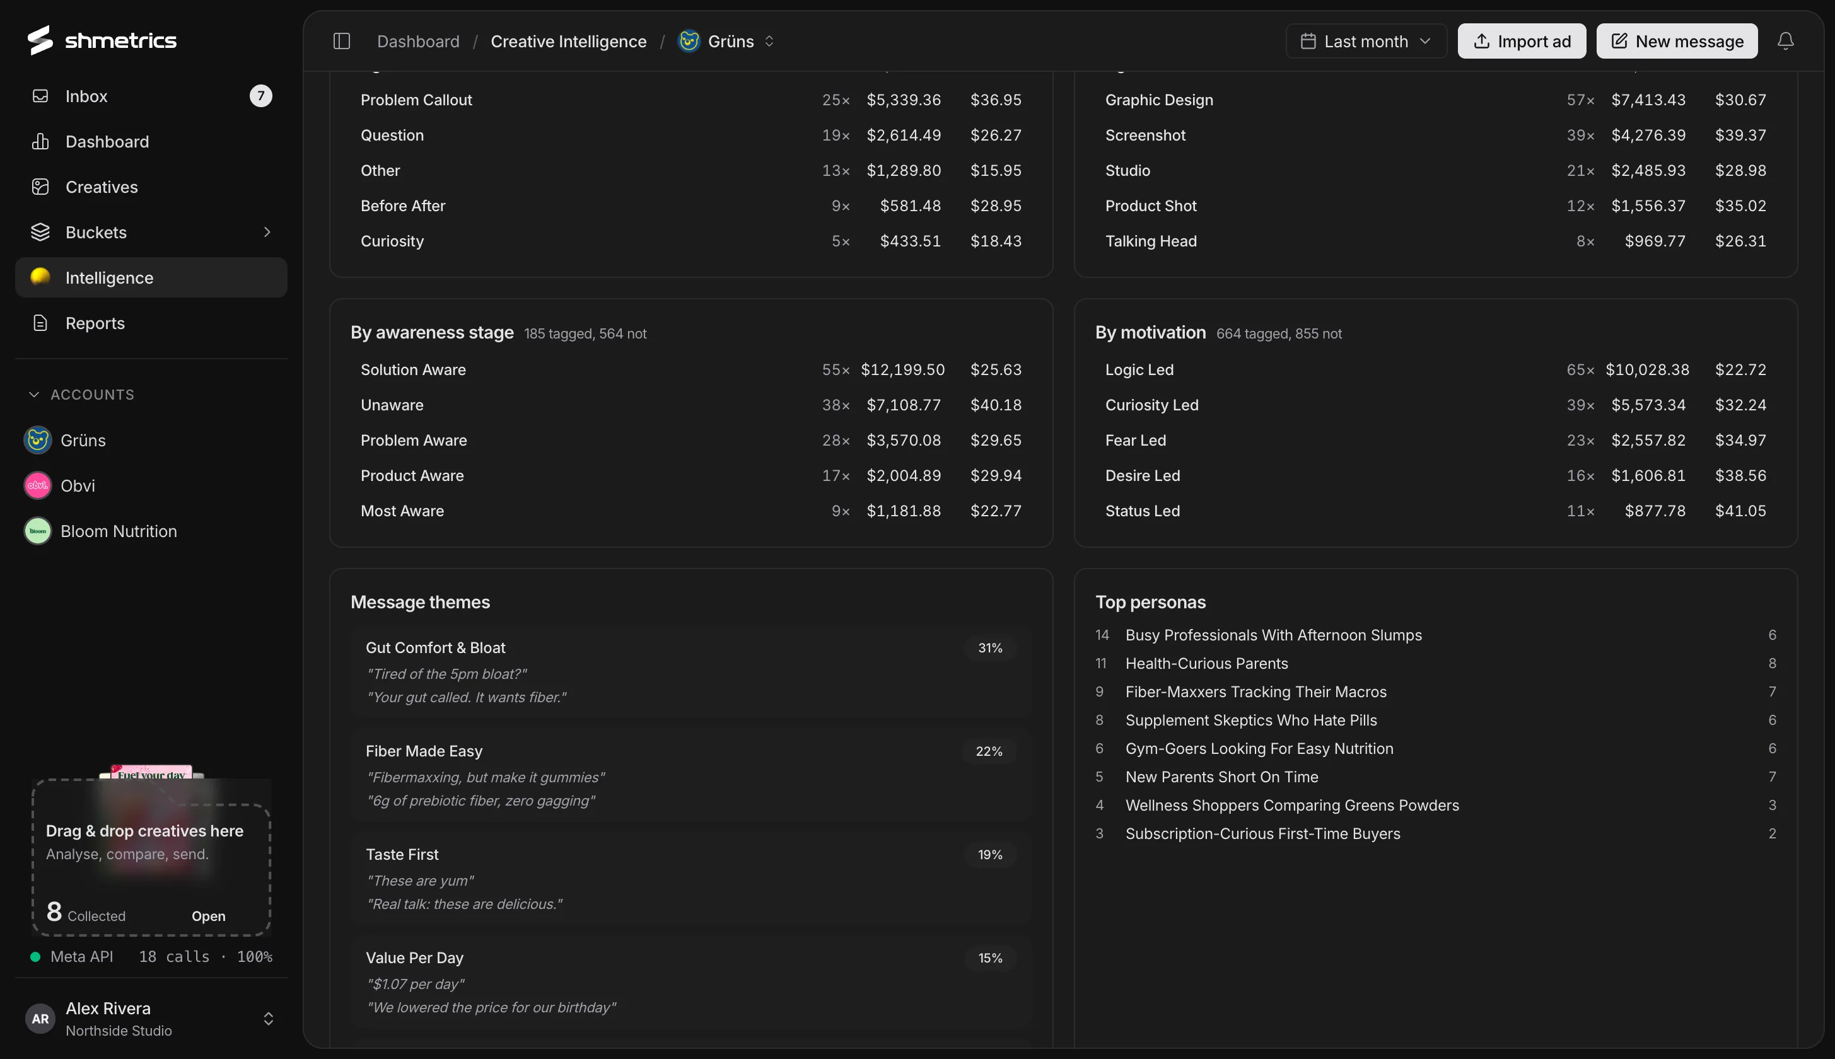Toggle the sidebar panel icon
This screenshot has width=1835, height=1059.
click(341, 42)
